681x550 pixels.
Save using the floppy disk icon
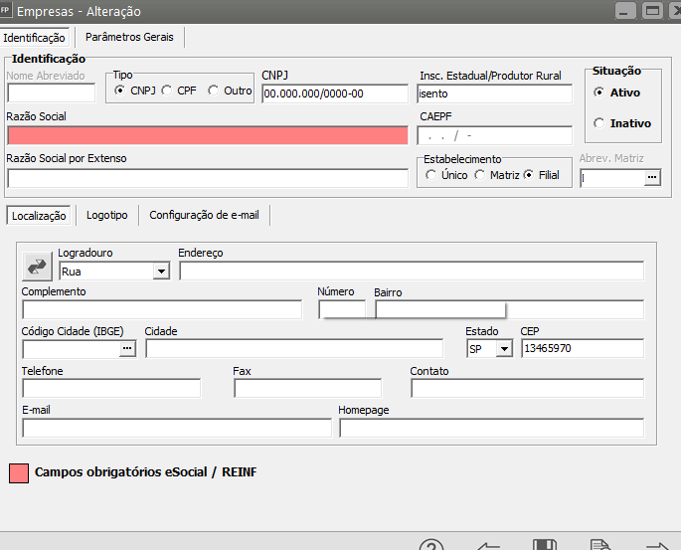click(x=544, y=544)
